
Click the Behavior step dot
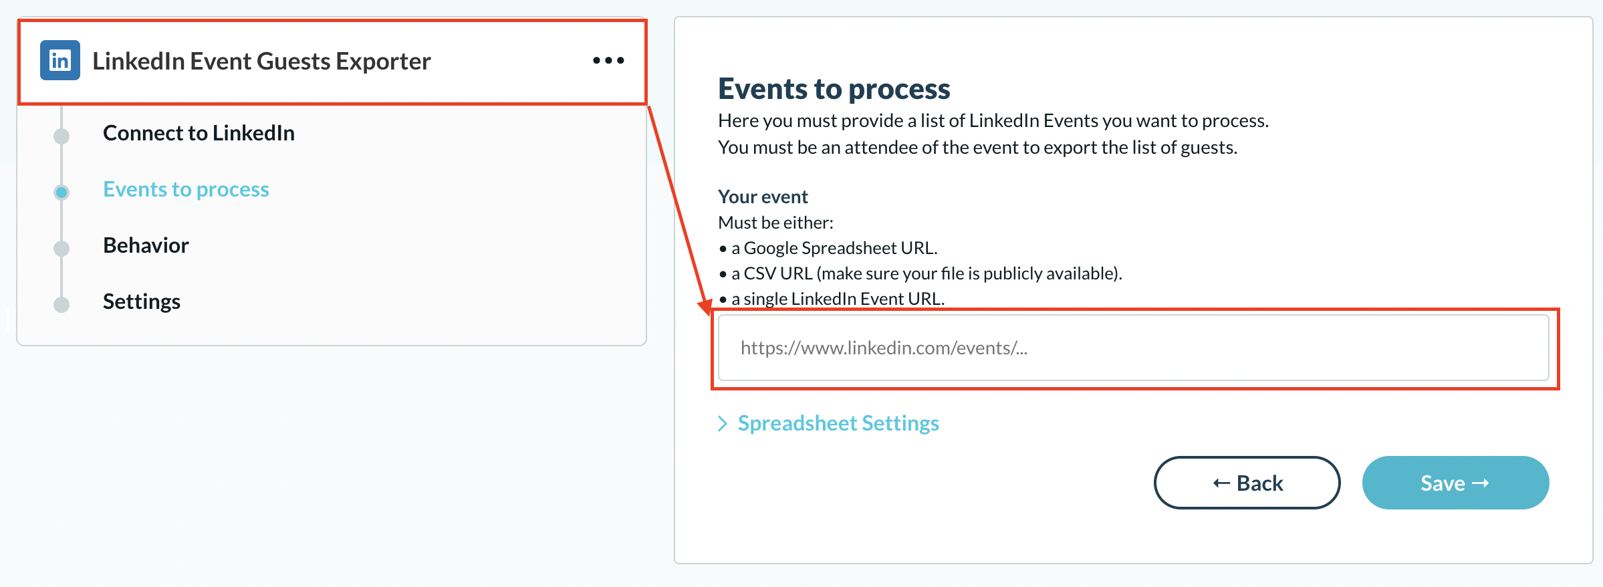tap(61, 248)
